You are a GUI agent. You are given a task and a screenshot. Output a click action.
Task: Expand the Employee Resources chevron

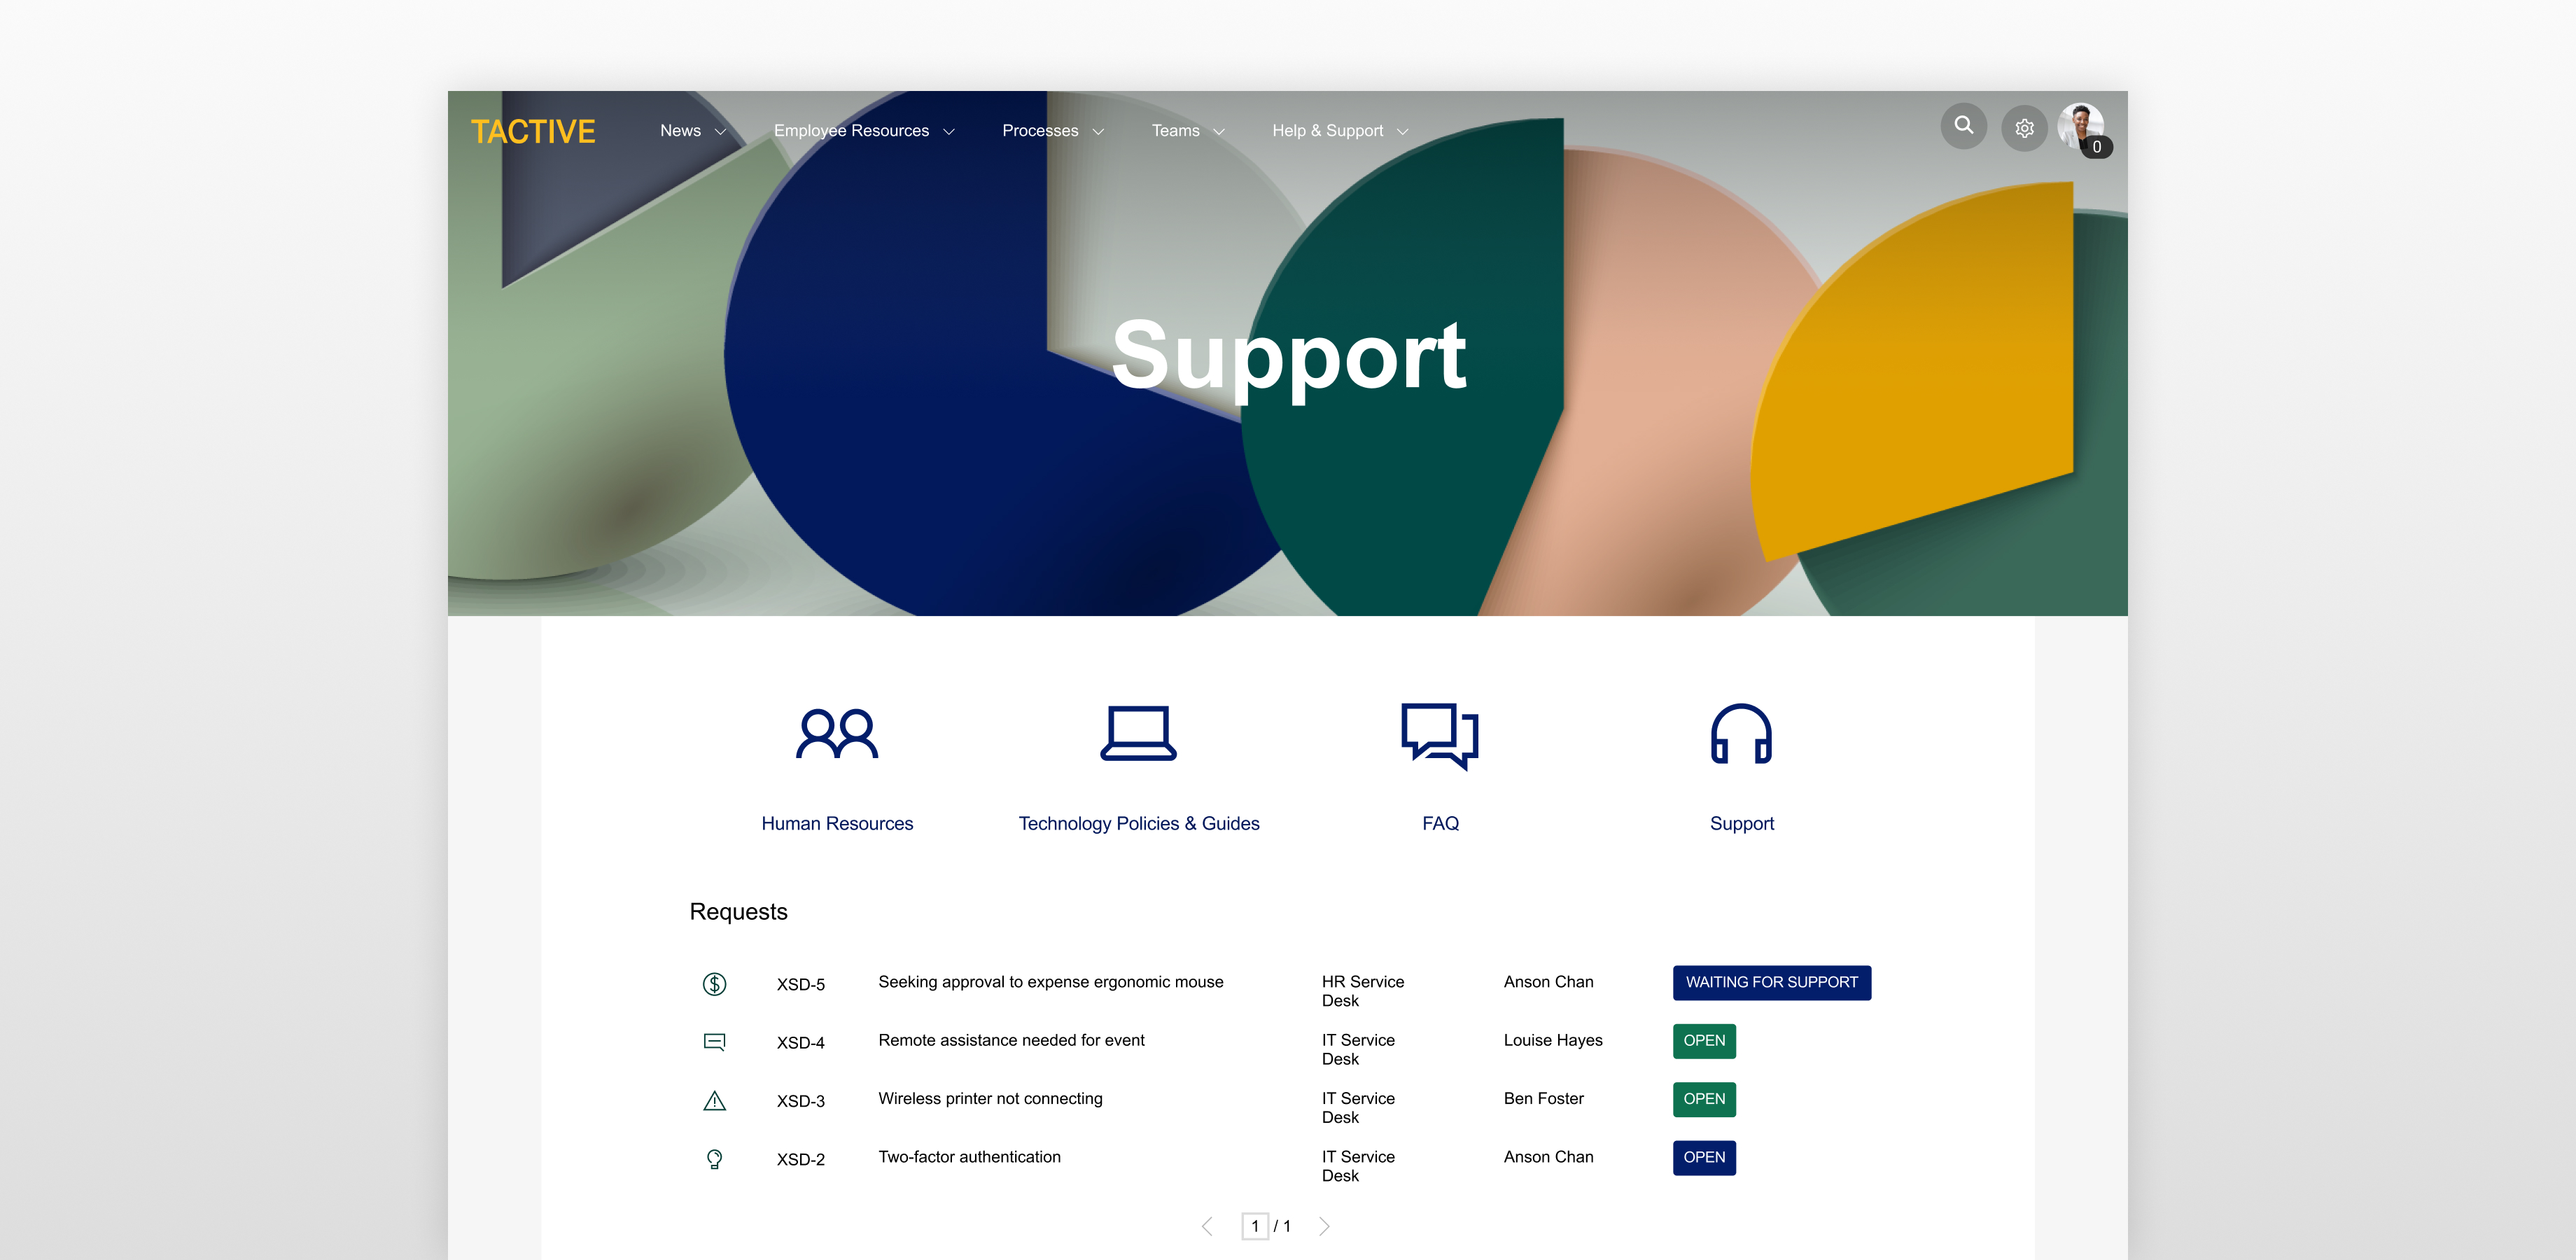948,132
